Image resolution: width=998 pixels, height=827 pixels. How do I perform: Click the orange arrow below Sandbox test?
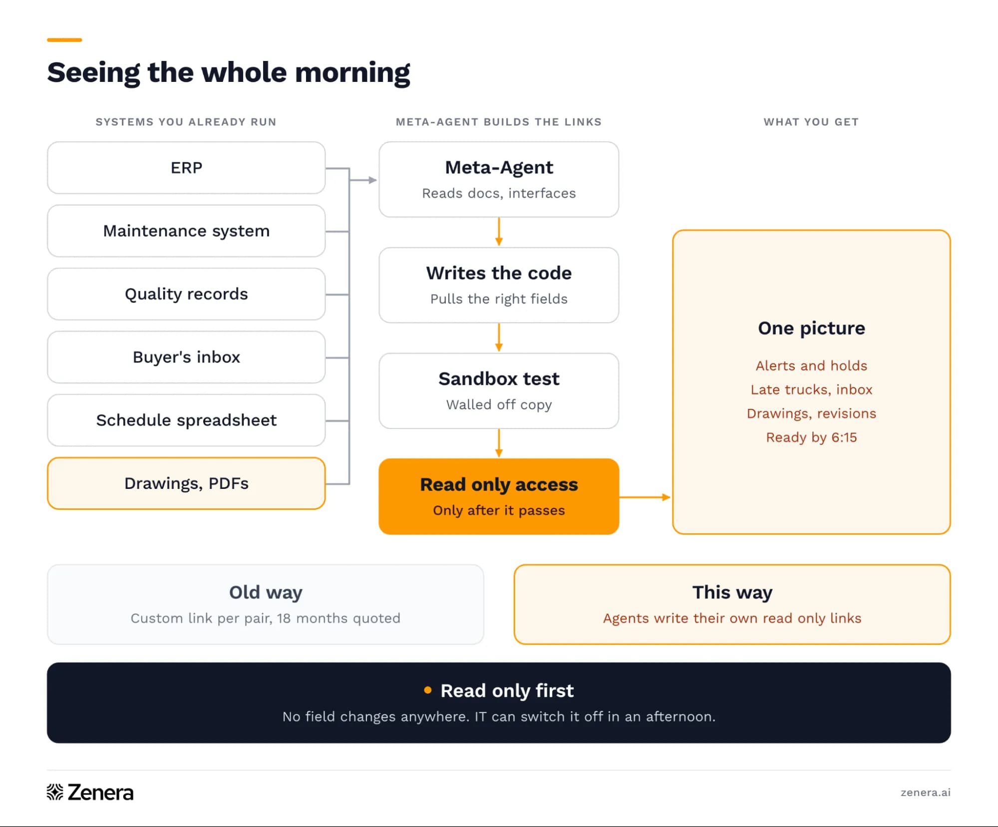pos(499,443)
